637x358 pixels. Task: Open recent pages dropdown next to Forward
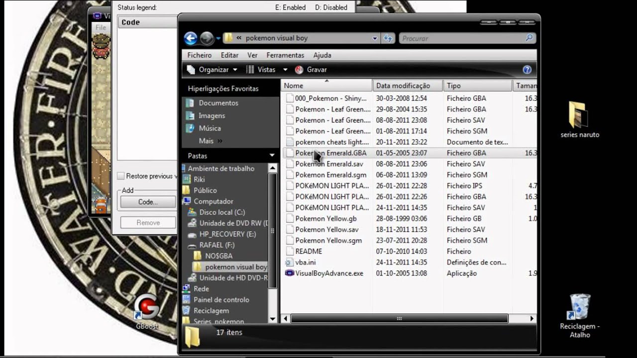point(218,38)
